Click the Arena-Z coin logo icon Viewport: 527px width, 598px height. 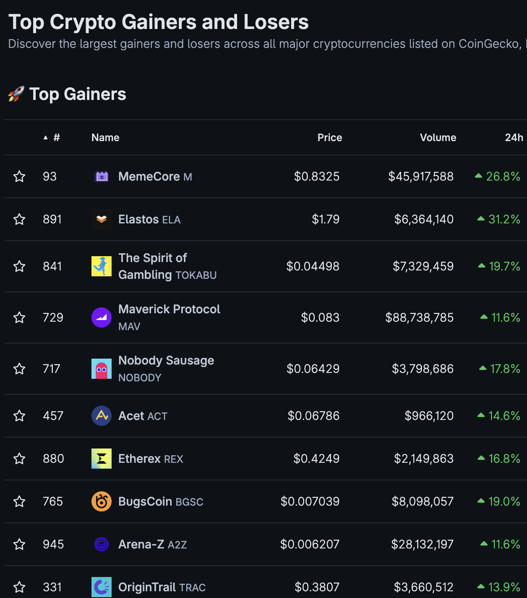pyautogui.click(x=102, y=544)
